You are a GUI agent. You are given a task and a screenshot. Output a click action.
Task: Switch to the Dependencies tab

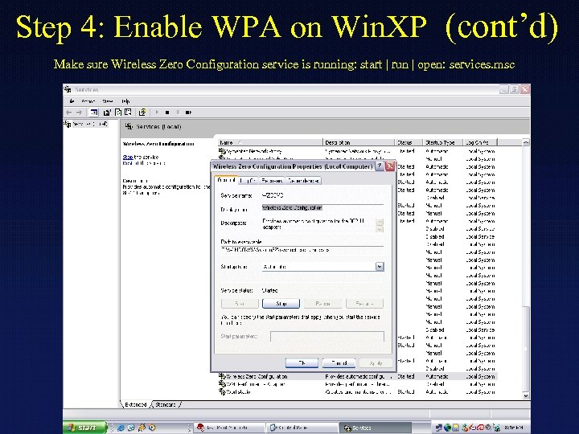click(x=303, y=181)
